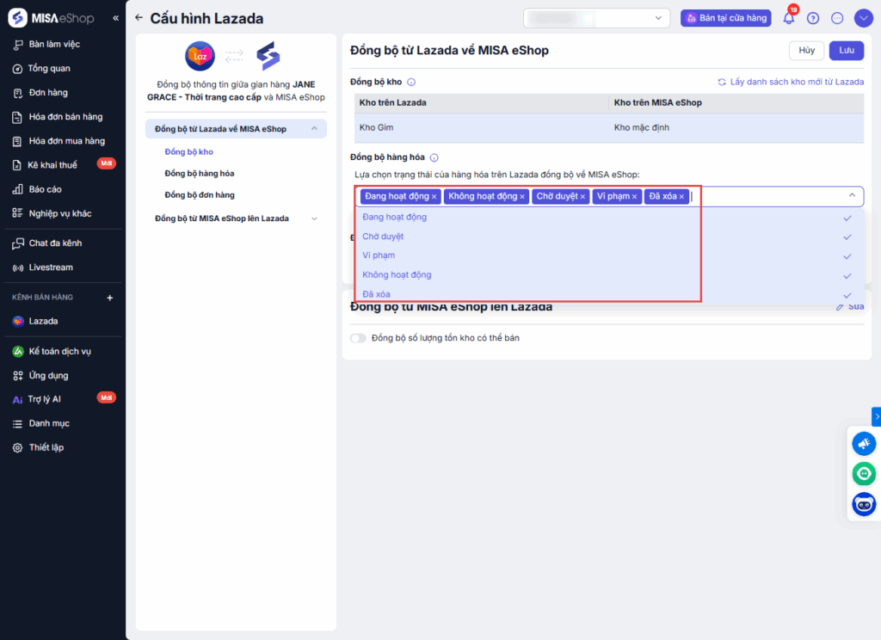Open Hóa đơn bán hàng in sidebar
Image resolution: width=881 pixels, height=640 pixels.
click(65, 116)
